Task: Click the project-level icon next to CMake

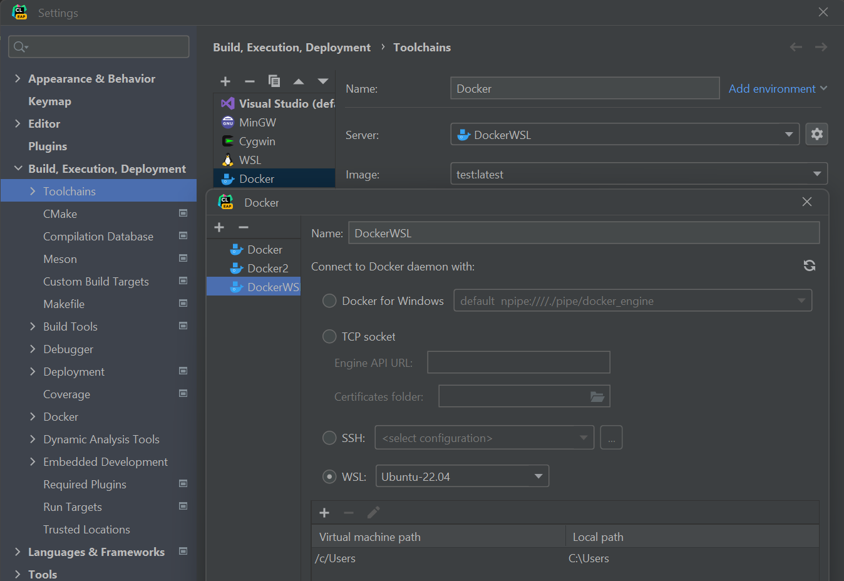Action: [x=183, y=213]
